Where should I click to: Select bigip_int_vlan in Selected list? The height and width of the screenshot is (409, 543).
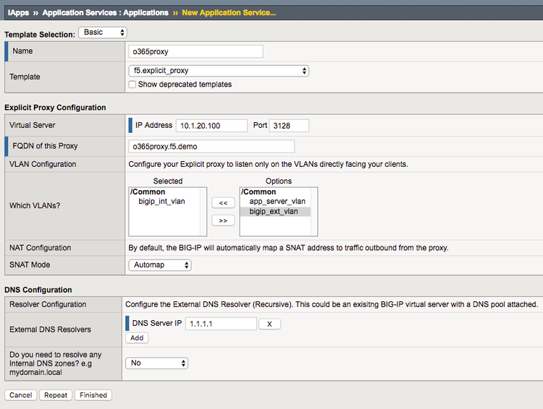(161, 202)
